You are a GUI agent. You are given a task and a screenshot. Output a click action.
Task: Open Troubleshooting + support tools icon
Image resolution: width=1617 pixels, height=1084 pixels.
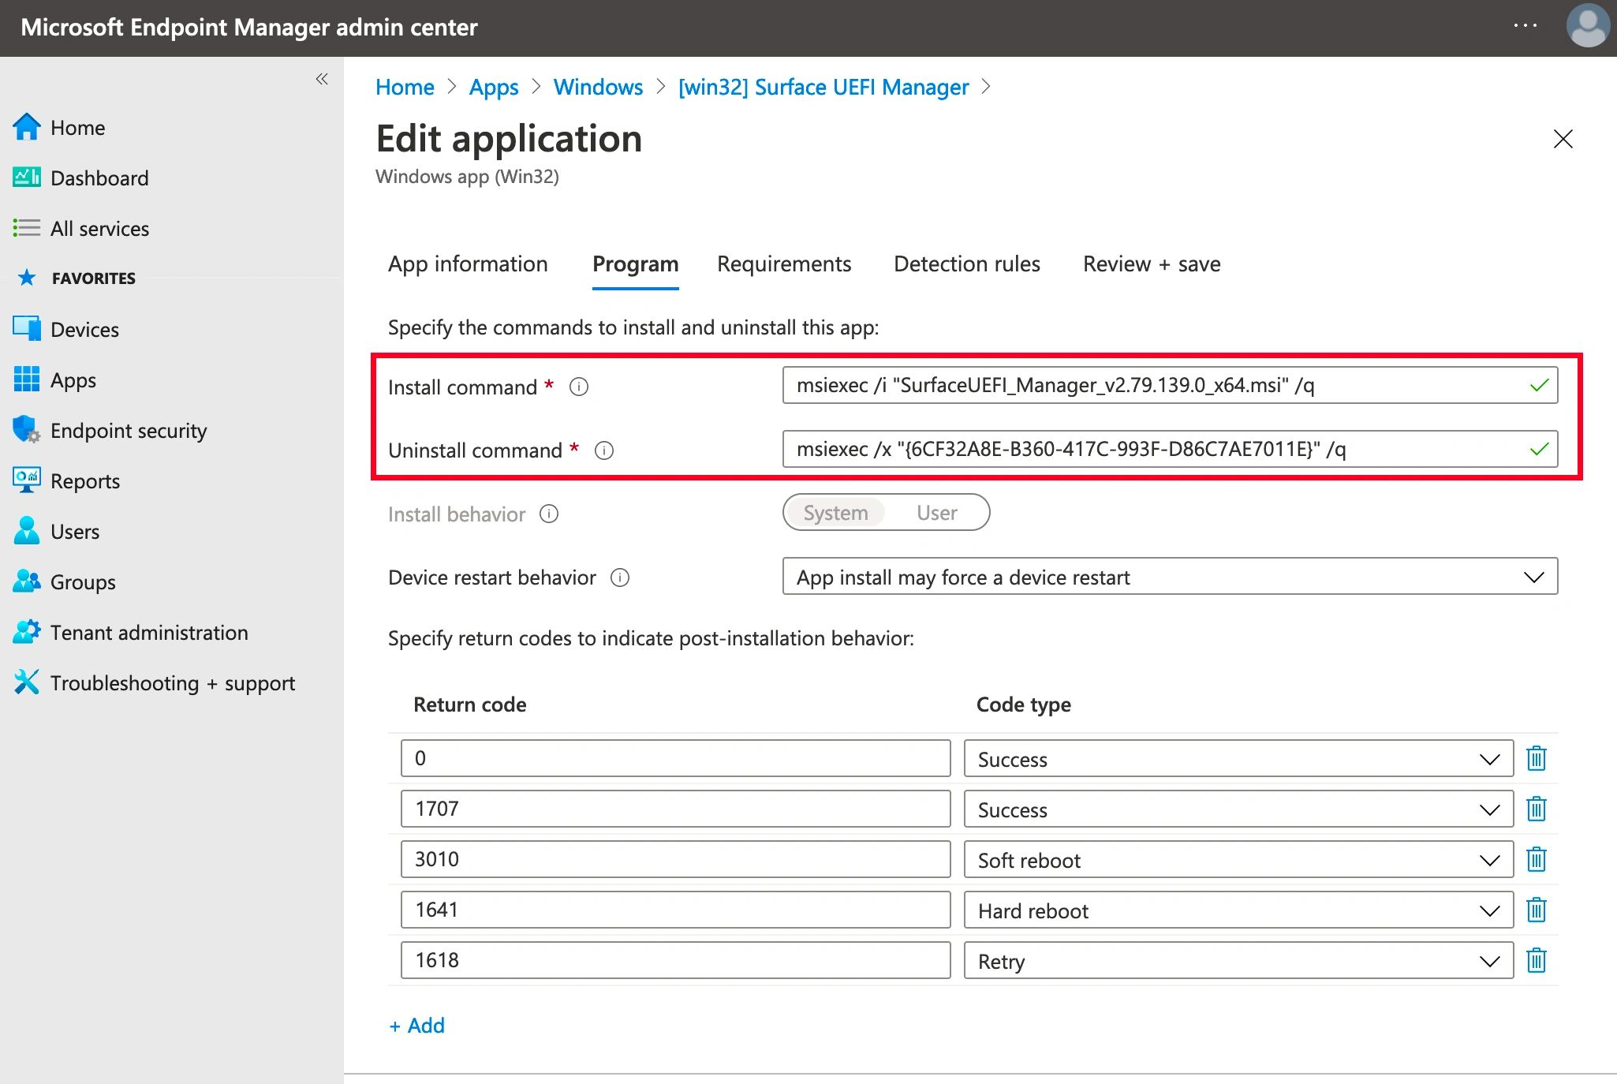[26, 682]
